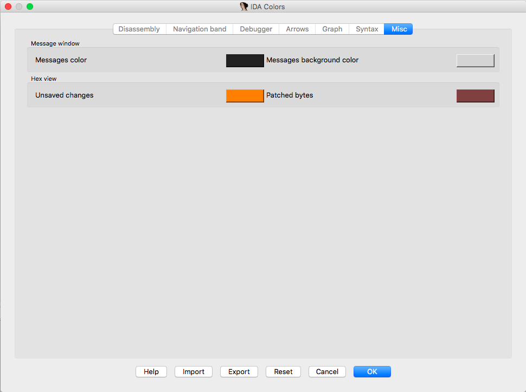Export the current colors
526x392 pixels.
tap(239, 371)
